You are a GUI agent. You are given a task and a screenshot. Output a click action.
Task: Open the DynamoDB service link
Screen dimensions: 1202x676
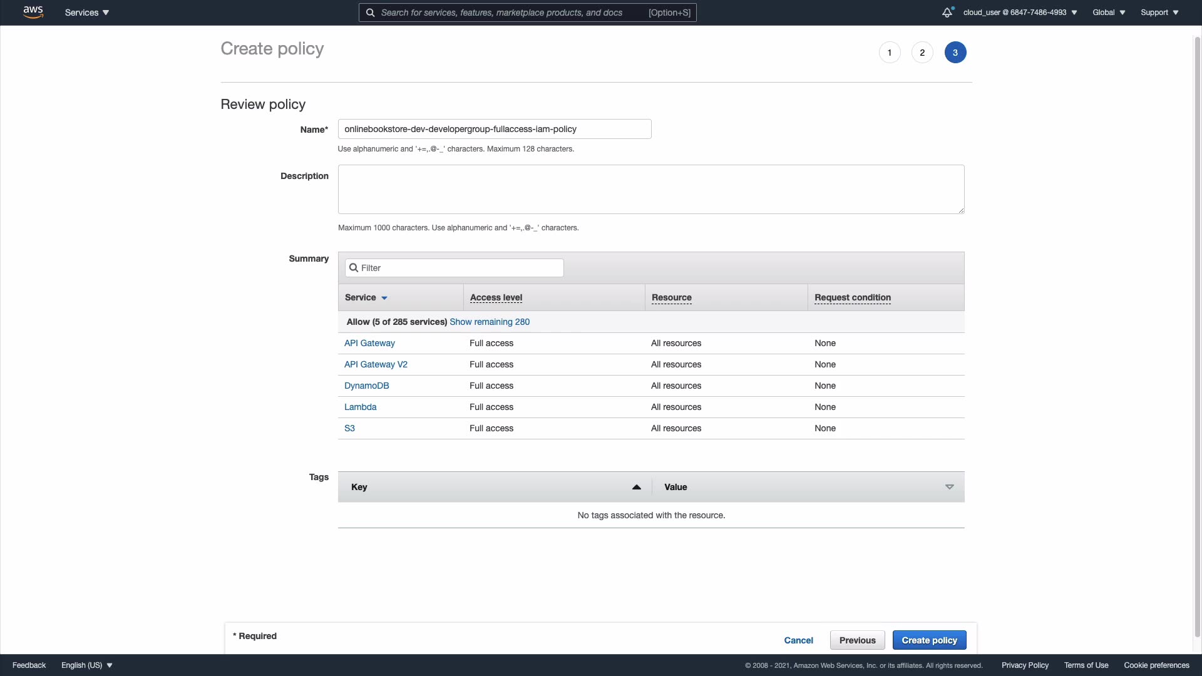366,386
